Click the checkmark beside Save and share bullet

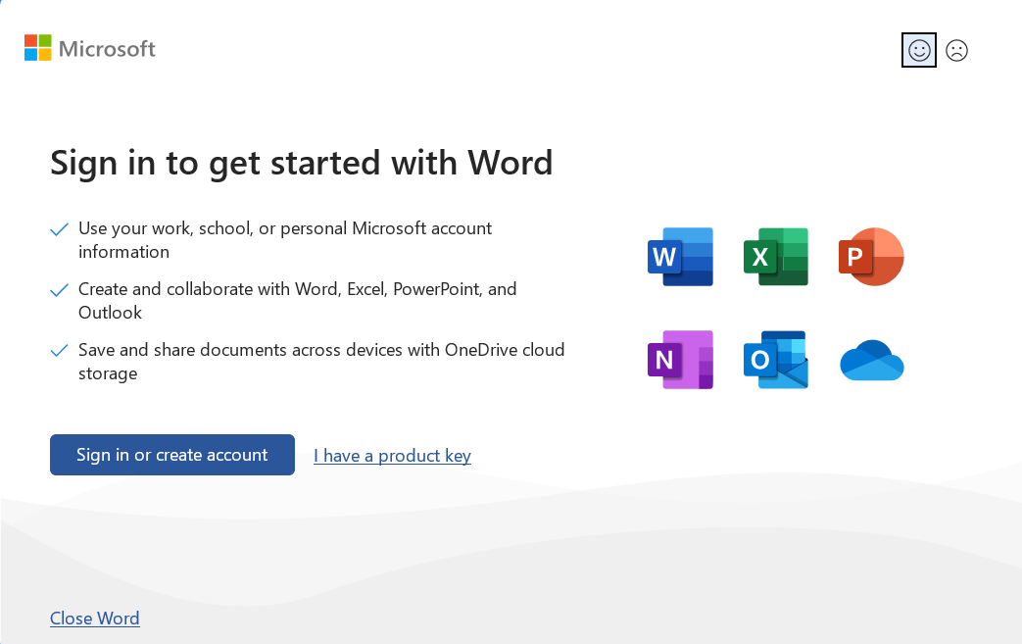click(60, 351)
